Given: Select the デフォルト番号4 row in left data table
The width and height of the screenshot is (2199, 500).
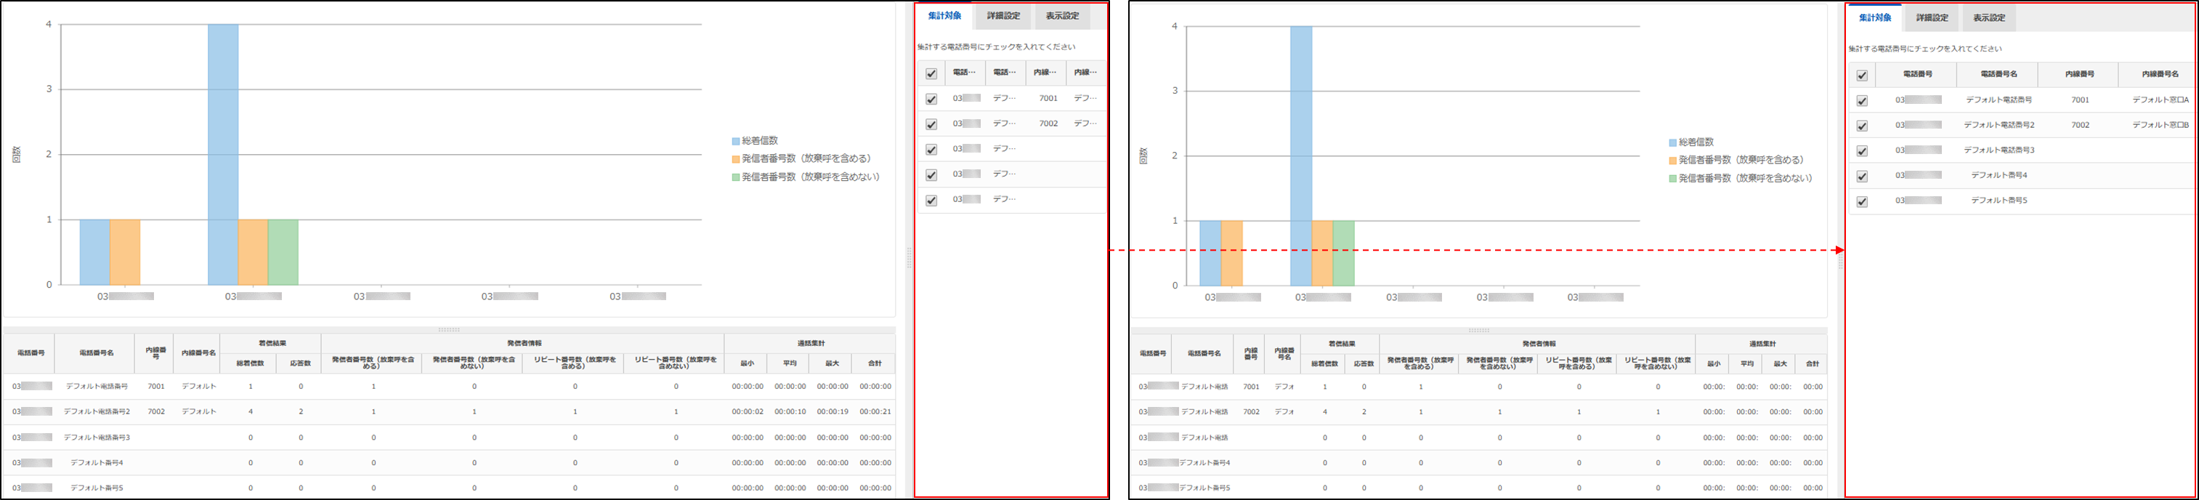Looking at the screenshot, I should point(97,462).
